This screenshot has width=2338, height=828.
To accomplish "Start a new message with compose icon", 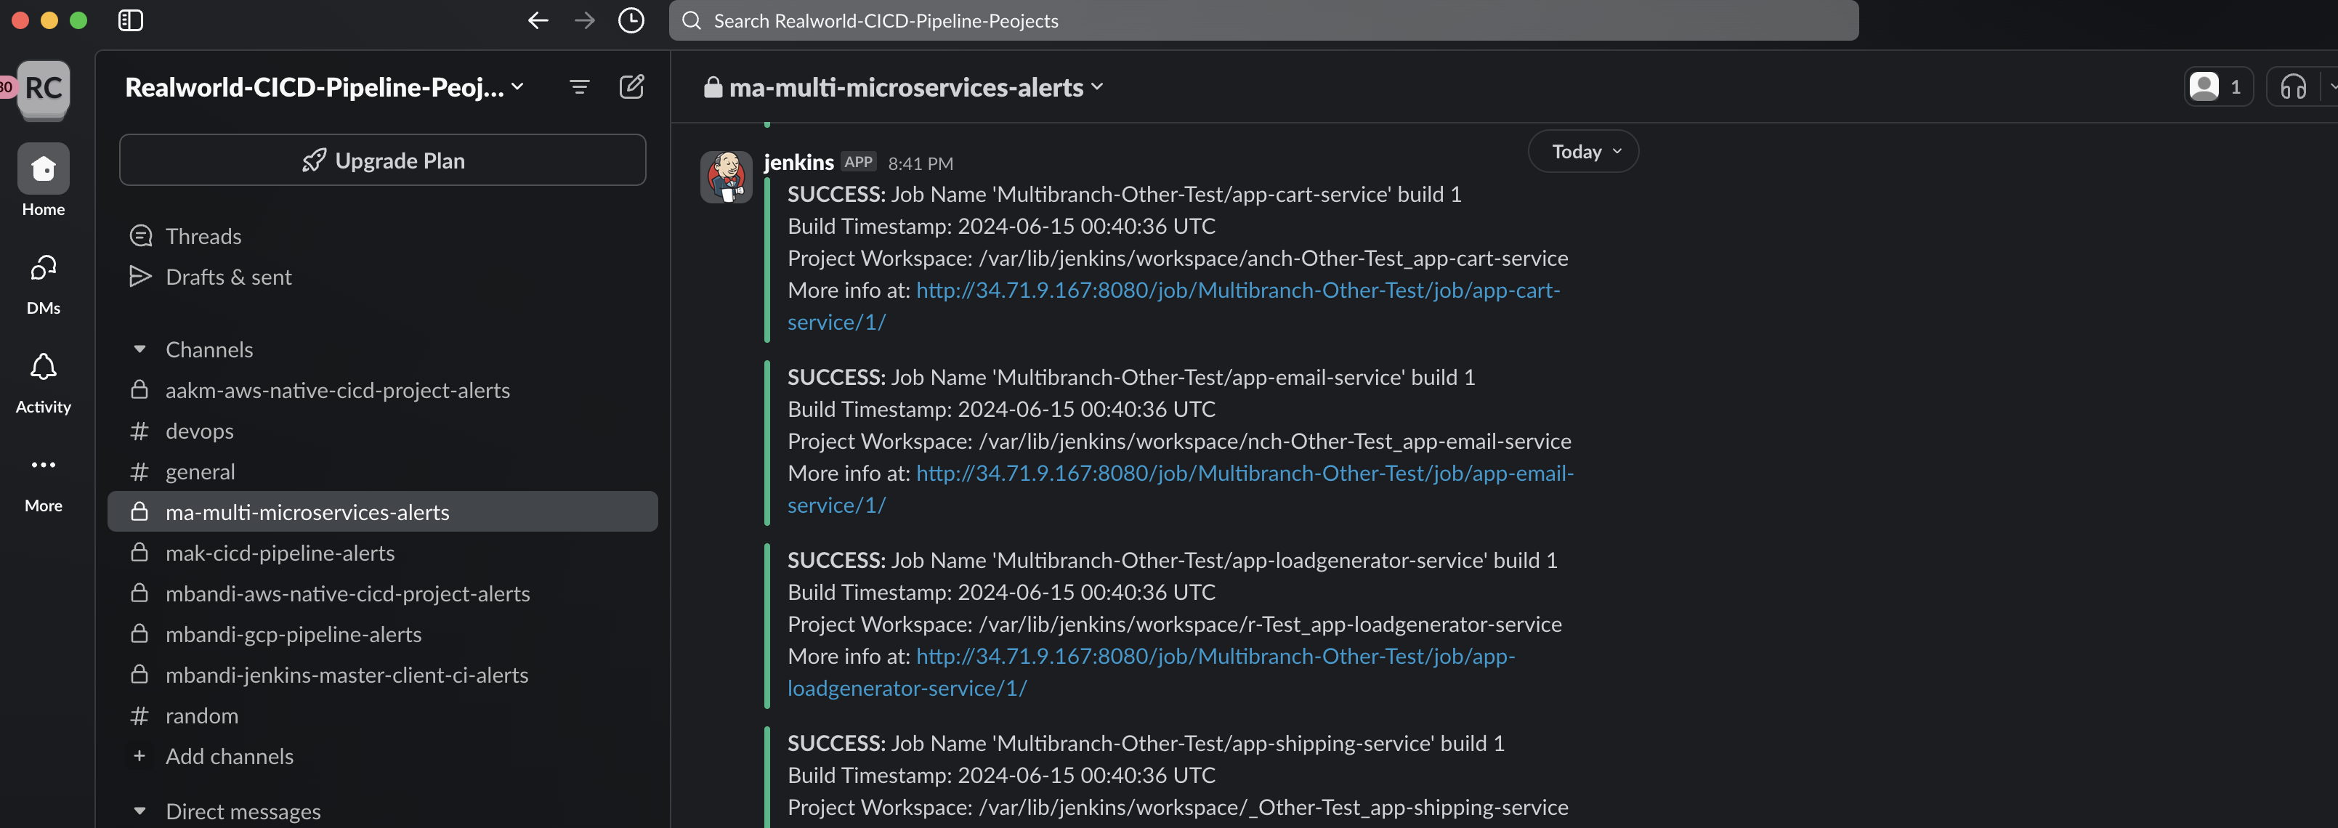I will 631,87.
